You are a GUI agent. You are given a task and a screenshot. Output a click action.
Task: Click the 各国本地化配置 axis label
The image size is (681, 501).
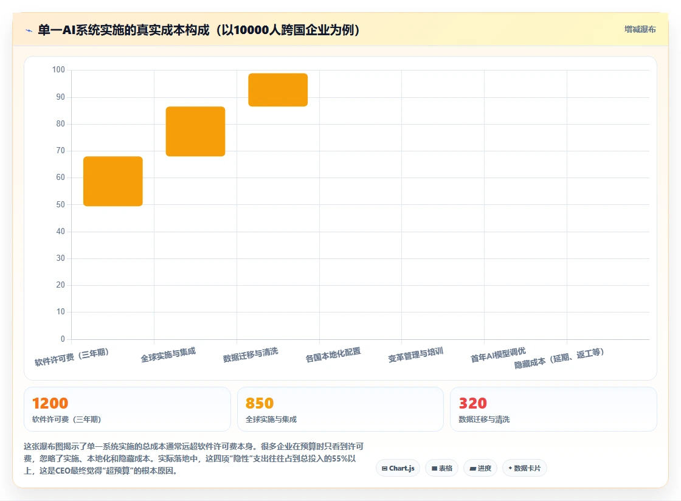pyautogui.click(x=333, y=354)
